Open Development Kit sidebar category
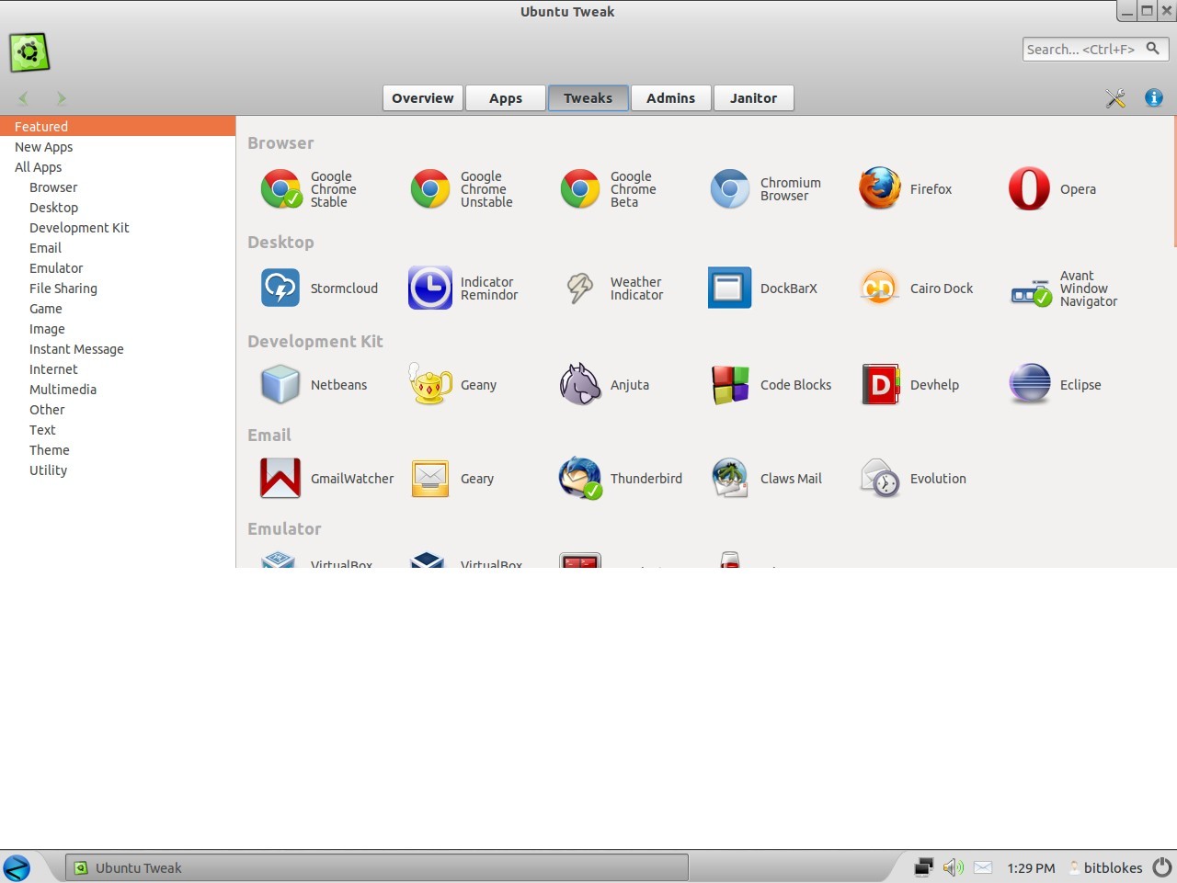Image resolution: width=1177 pixels, height=883 pixels. point(118,228)
